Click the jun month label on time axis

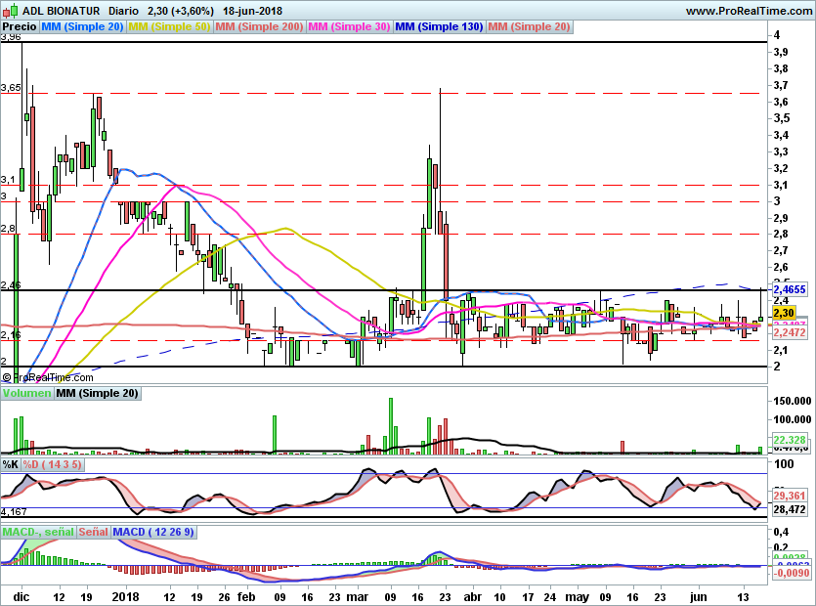pyautogui.click(x=699, y=597)
